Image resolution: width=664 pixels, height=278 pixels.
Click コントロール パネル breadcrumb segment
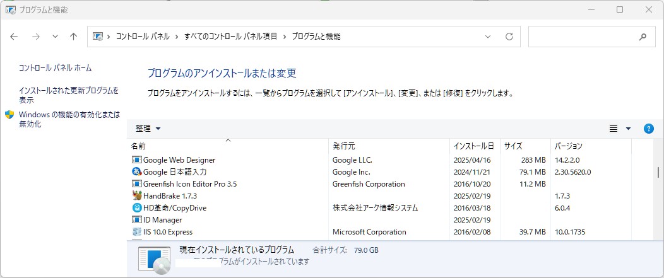pyautogui.click(x=143, y=37)
